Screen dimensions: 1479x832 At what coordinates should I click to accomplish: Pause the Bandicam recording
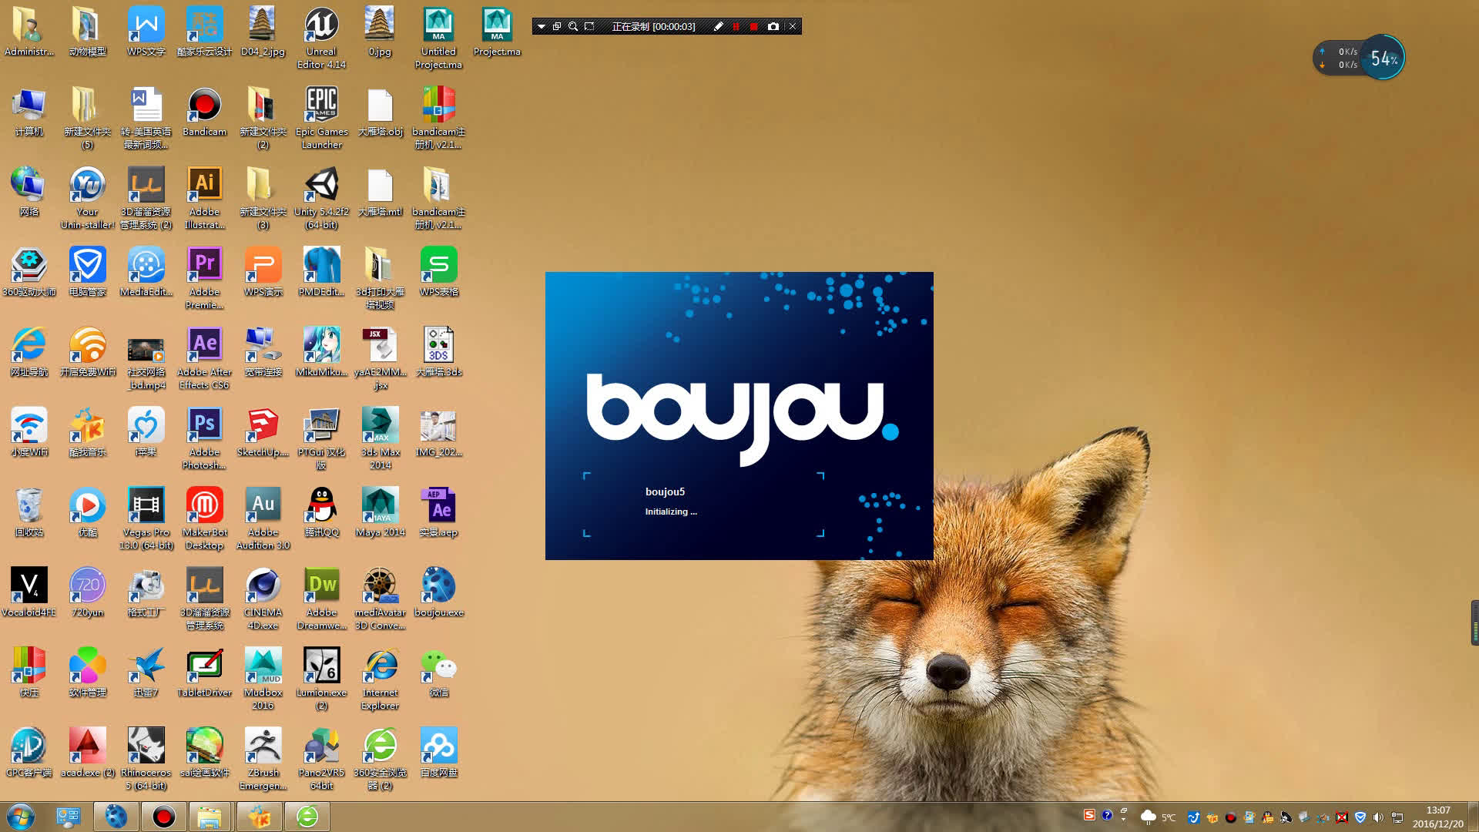(x=736, y=26)
